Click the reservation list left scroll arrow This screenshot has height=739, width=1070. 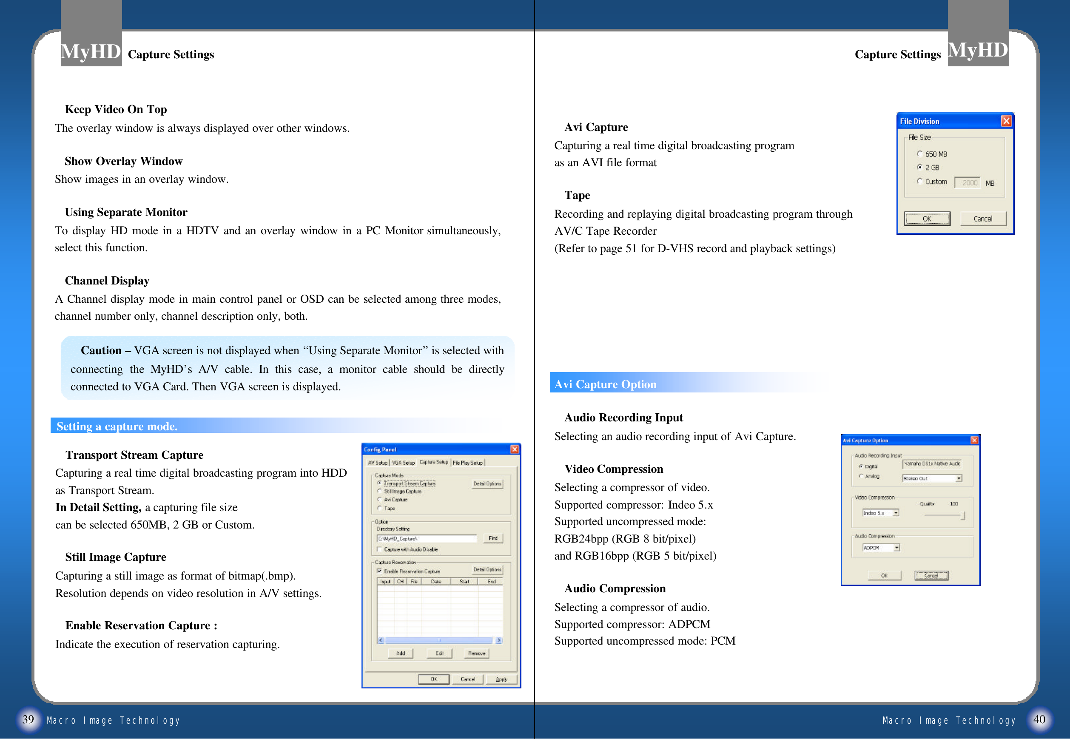click(x=381, y=640)
